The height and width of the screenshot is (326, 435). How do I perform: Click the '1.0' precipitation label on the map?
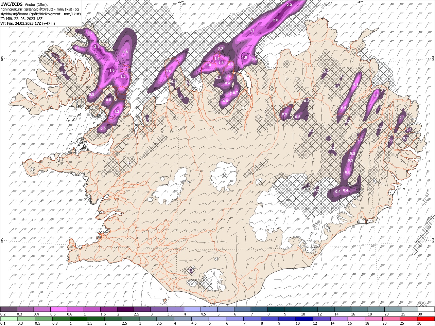169,71
